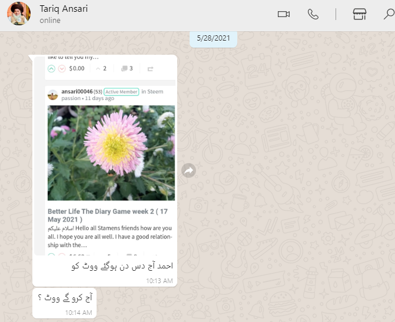Start a voice call using phone icon
This screenshot has height=322, width=395.
click(313, 14)
